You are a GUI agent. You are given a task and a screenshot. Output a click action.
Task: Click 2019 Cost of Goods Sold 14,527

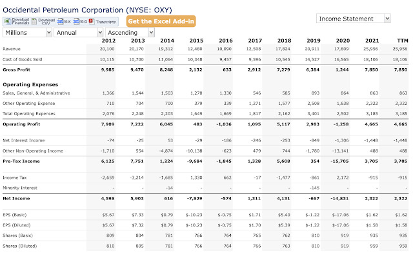pyautogui.click(x=312, y=60)
